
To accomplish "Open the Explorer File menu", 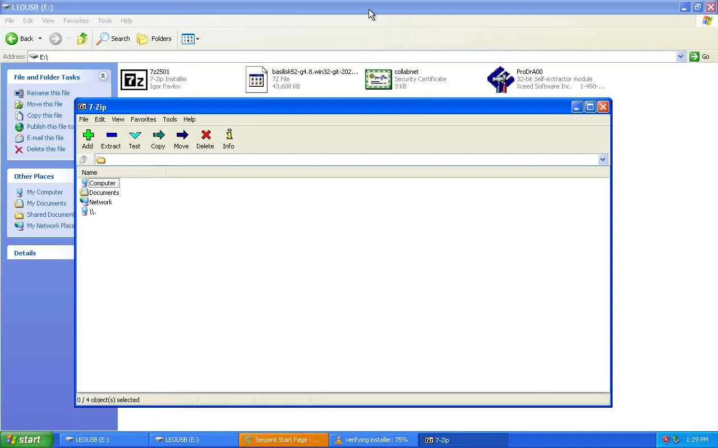I will 10,21.
